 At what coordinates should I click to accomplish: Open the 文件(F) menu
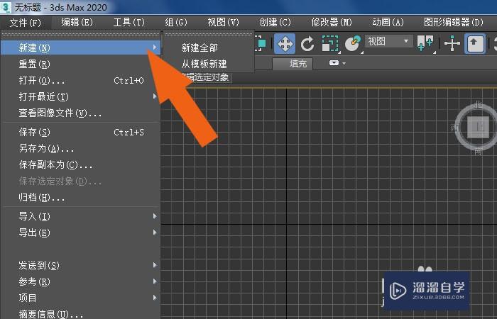tap(26, 23)
